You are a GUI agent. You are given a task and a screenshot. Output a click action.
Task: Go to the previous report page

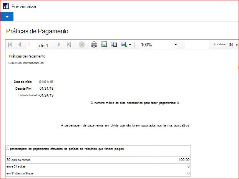pyautogui.click(x=20, y=44)
